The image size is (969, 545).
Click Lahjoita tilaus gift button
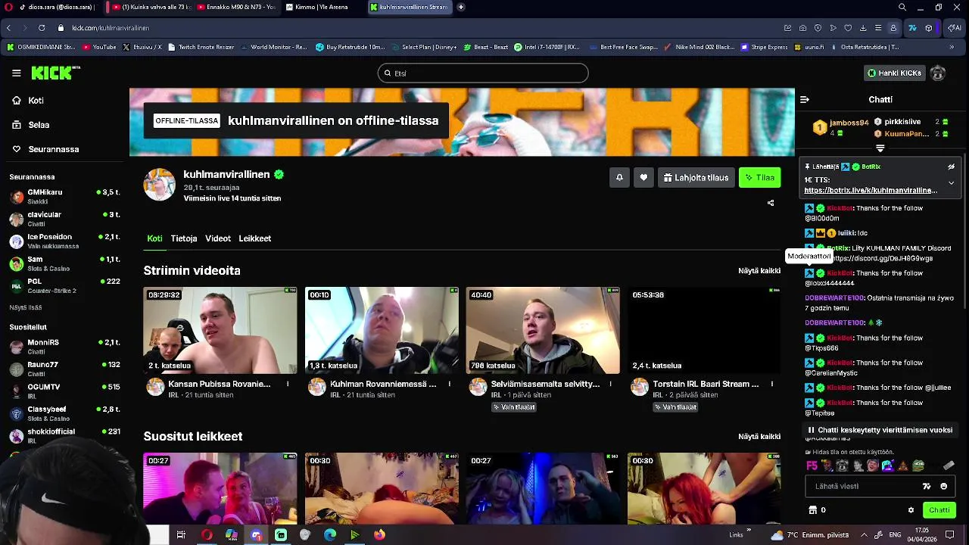coord(696,178)
